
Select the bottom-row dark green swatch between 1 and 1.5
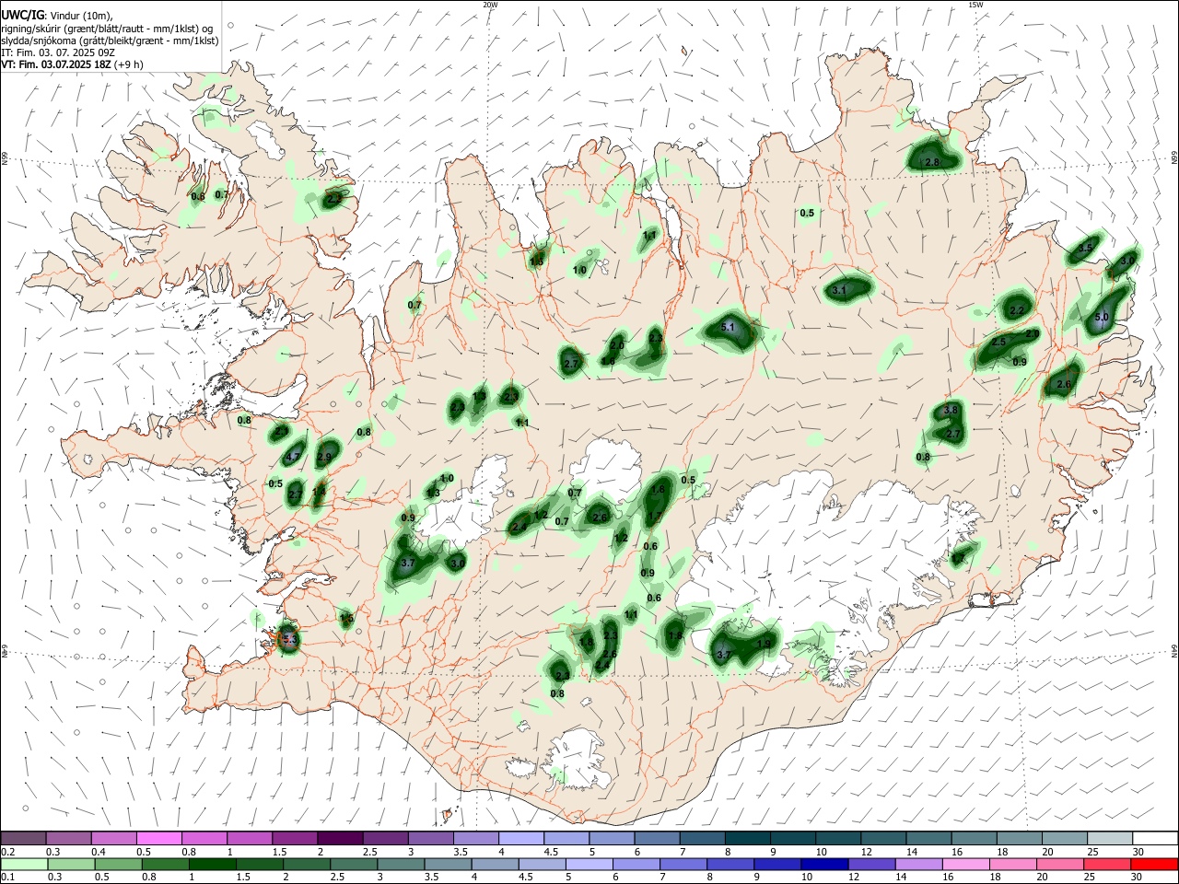pos(212,864)
